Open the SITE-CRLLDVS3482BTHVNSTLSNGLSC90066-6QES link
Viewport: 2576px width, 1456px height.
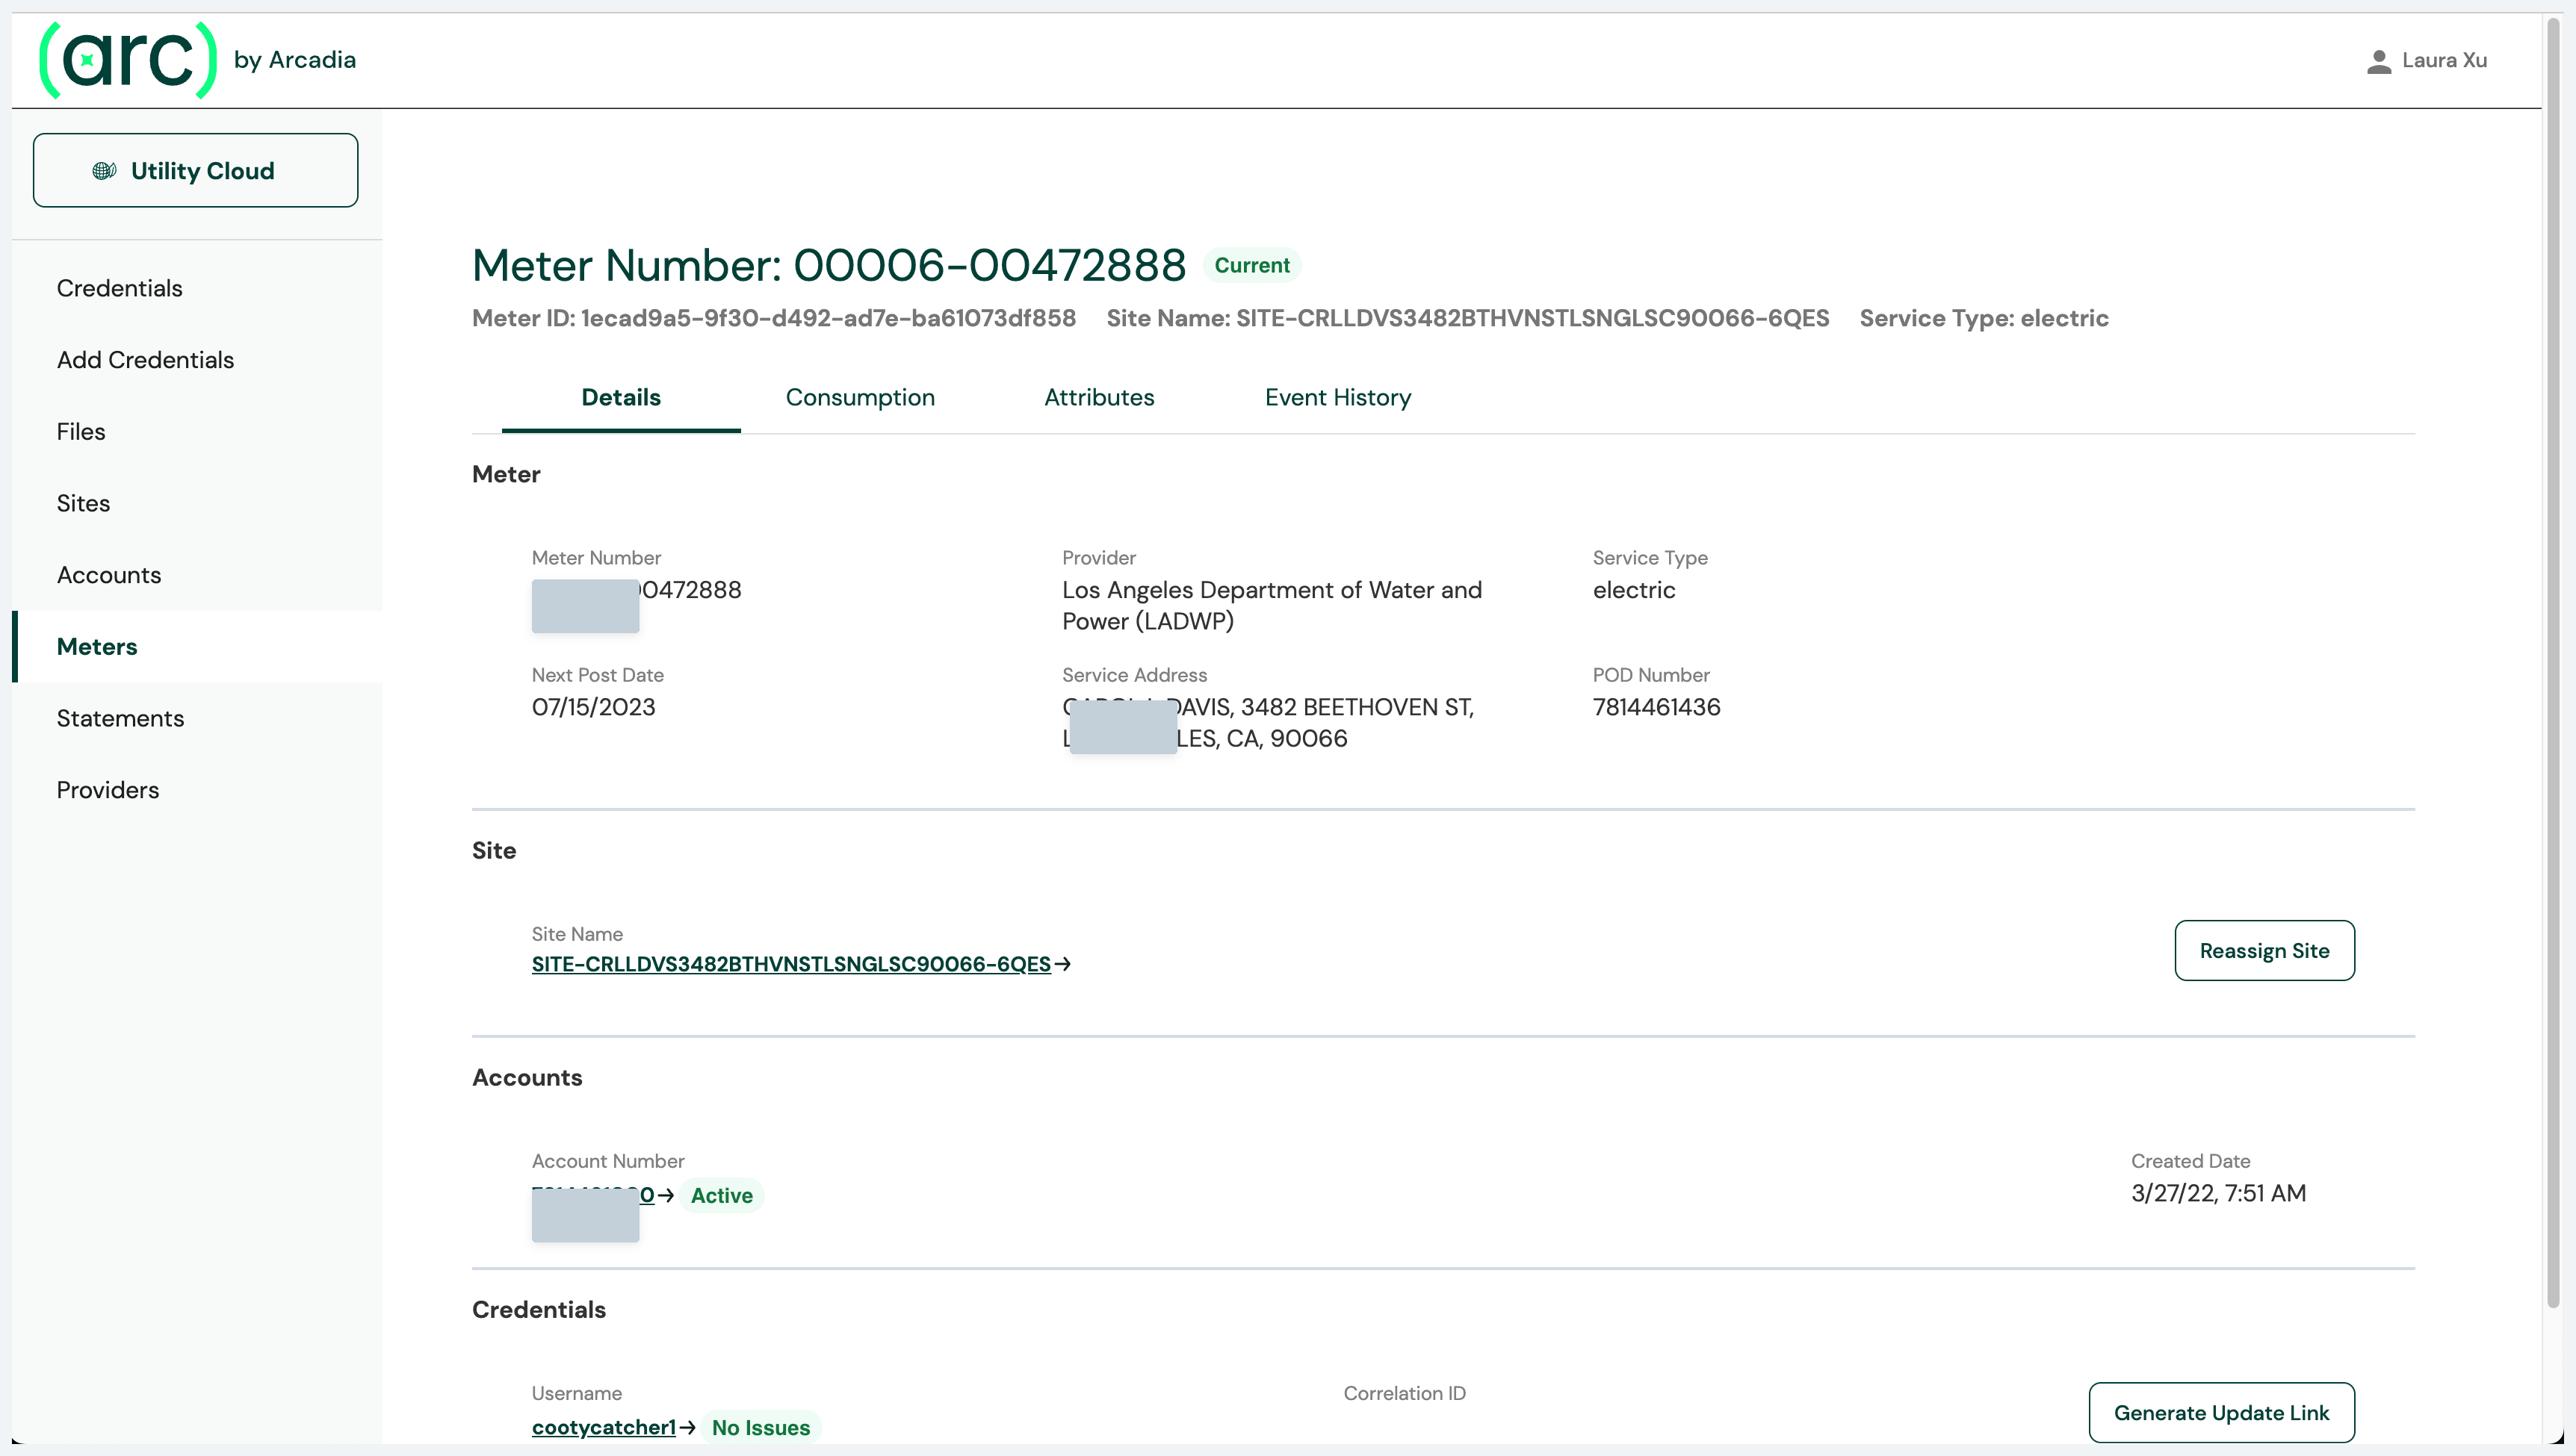pos(790,964)
